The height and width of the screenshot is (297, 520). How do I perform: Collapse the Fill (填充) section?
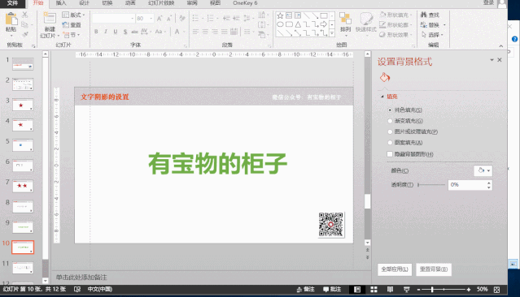(x=382, y=97)
